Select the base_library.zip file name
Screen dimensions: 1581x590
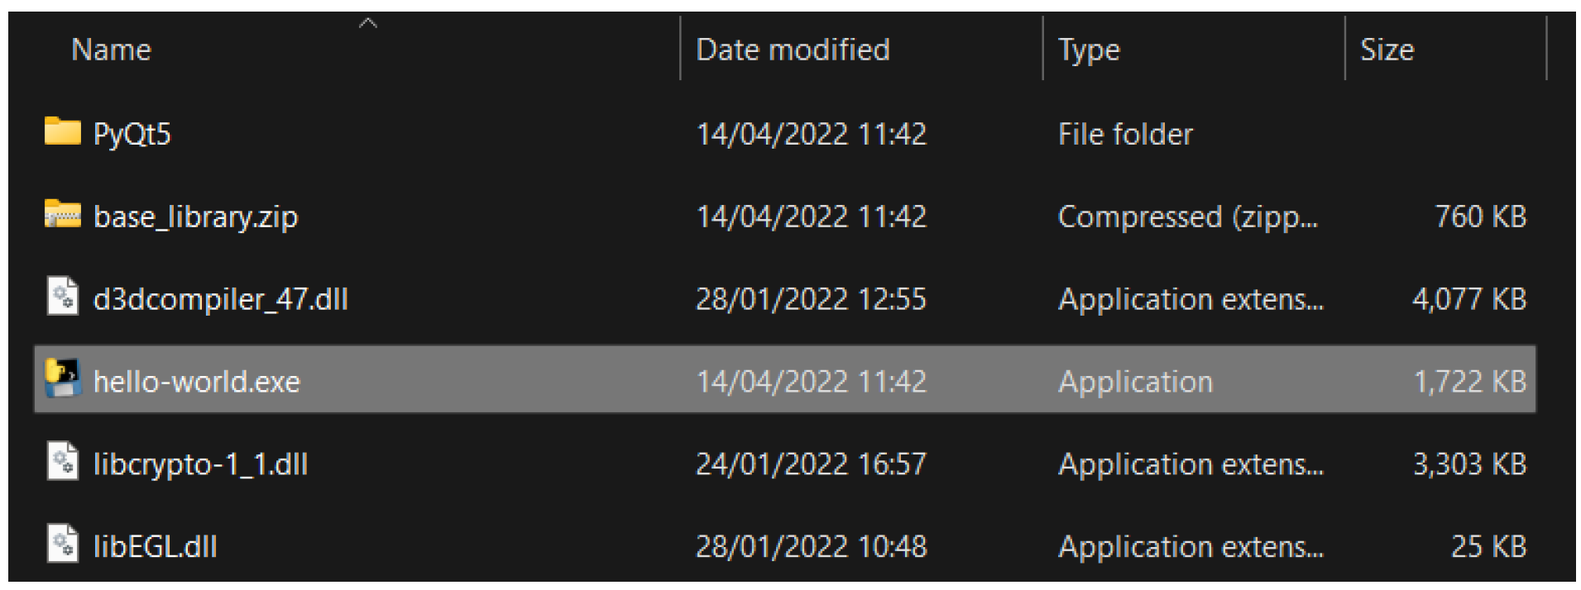[195, 216]
